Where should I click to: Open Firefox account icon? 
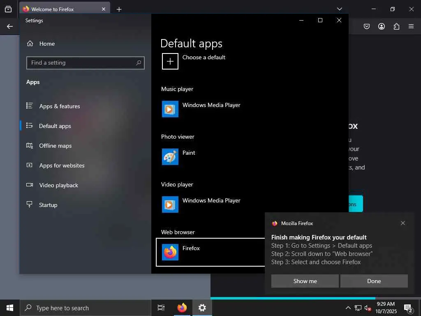[x=381, y=26]
